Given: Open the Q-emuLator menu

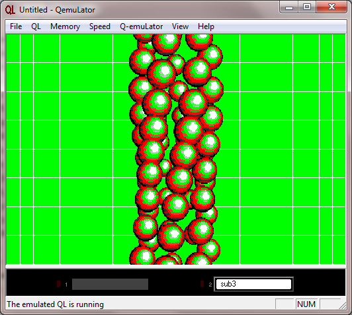Looking at the screenshot, I should pos(141,26).
